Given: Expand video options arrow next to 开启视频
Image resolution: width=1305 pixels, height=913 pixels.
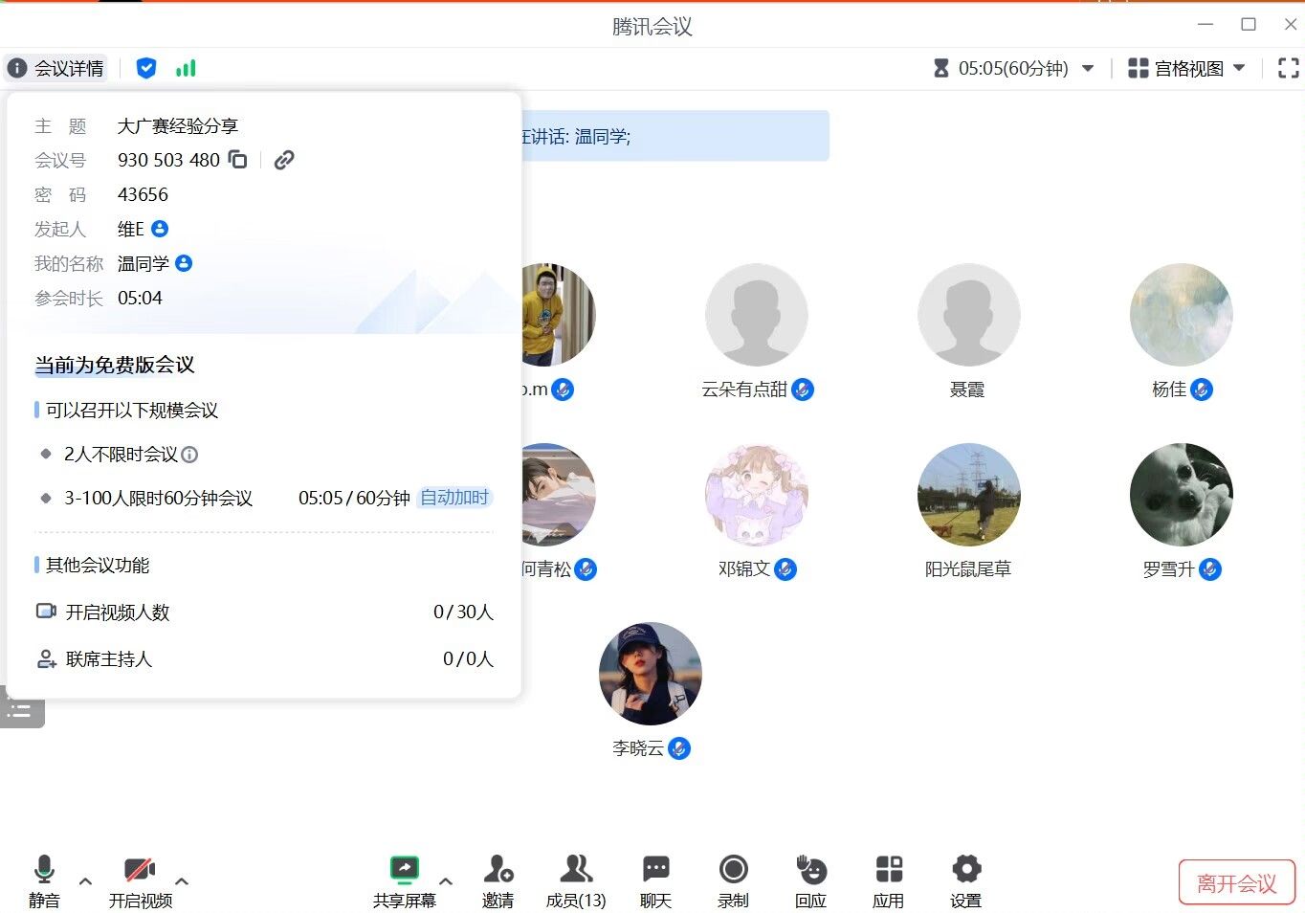Looking at the screenshot, I should pyautogui.click(x=182, y=881).
